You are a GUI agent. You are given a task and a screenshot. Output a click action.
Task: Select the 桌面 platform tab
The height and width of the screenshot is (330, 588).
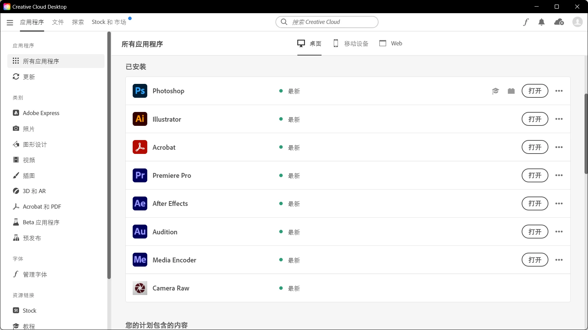point(309,43)
